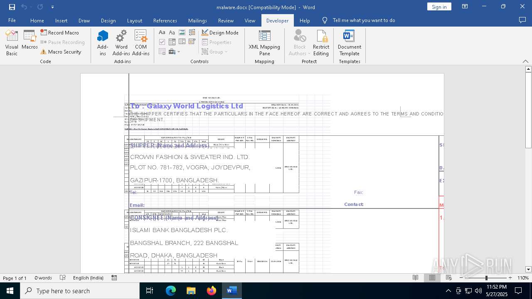Viewport: 532px width, 299px height.
Task: Click the taskbar search box
Action: click(80, 291)
